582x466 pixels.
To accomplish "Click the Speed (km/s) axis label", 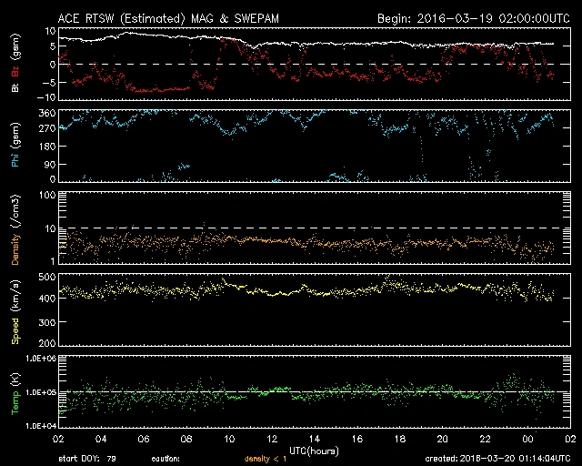I will [x=15, y=312].
